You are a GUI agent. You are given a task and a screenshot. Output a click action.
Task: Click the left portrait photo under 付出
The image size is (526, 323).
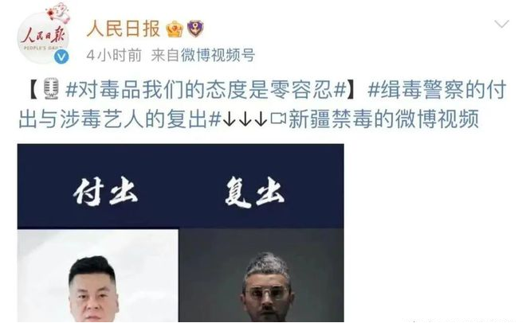98,275
